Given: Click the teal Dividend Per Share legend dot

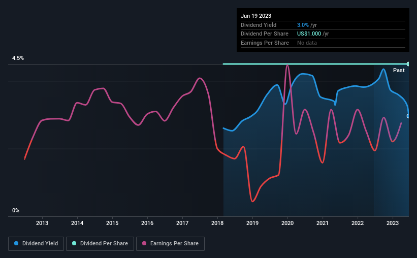Looking at the screenshot, I should pyautogui.click(x=74, y=244).
